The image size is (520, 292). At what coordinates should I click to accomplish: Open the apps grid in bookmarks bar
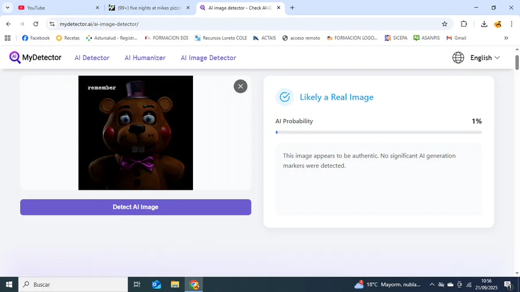pos(8,38)
